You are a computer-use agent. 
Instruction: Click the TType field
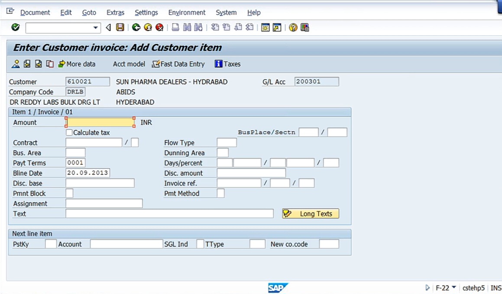click(x=257, y=244)
